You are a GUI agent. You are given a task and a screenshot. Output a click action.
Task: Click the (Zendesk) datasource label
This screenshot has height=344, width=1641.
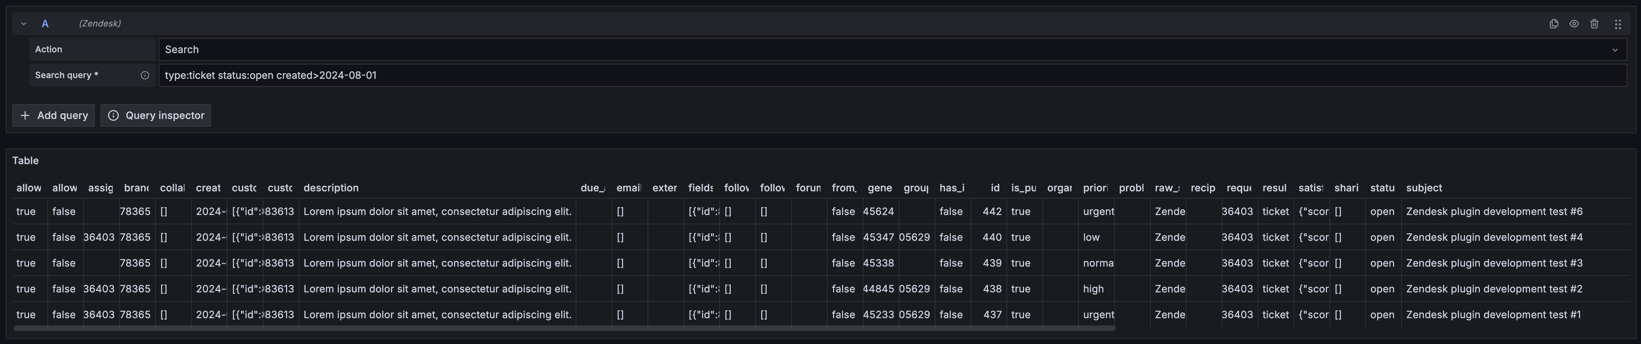click(x=99, y=24)
